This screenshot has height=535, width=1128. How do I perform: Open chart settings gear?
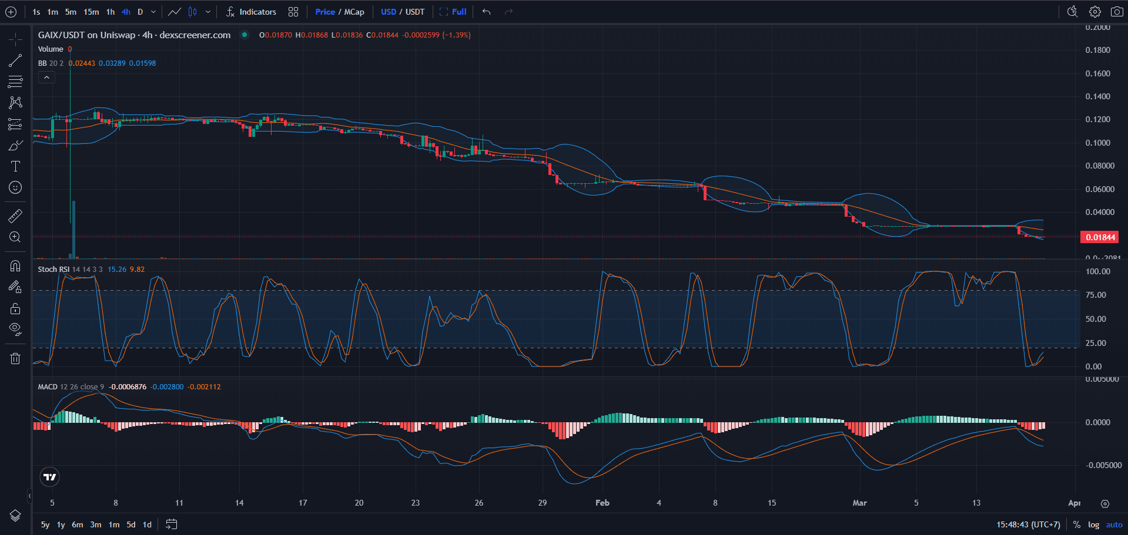click(1094, 11)
